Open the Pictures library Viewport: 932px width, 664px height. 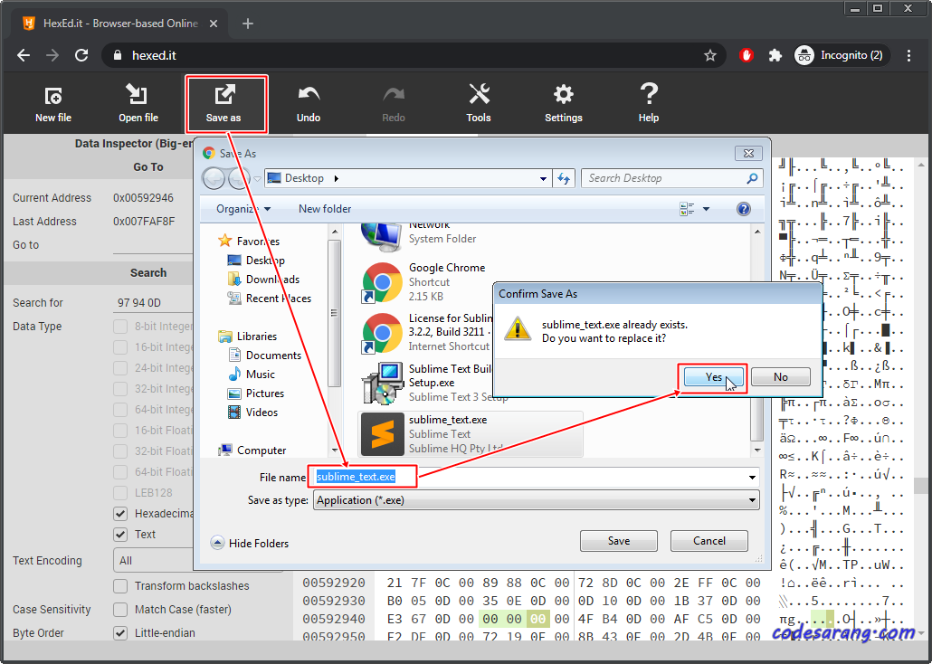point(257,394)
